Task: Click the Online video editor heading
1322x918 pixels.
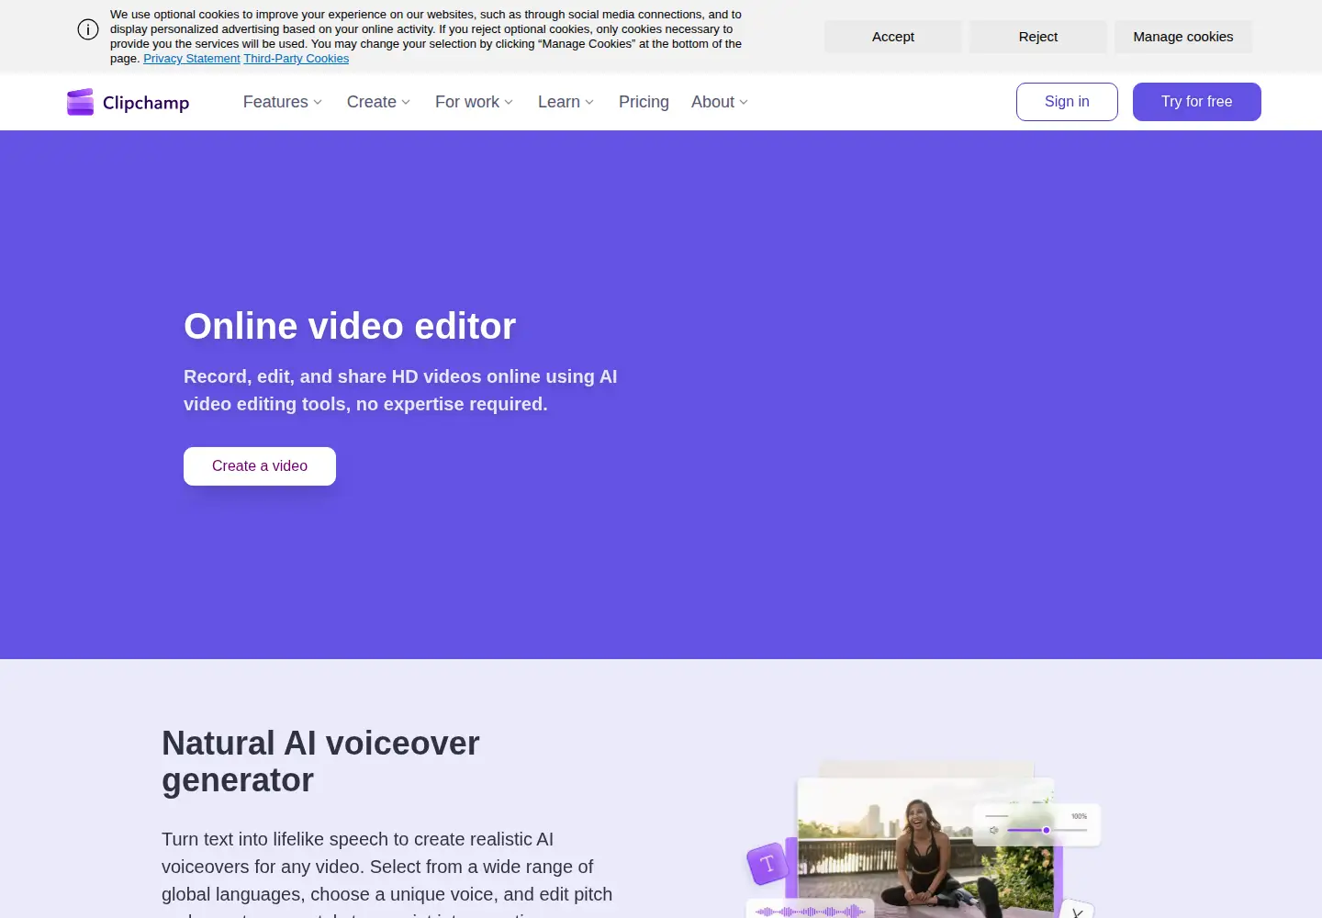Action: (350, 326)
